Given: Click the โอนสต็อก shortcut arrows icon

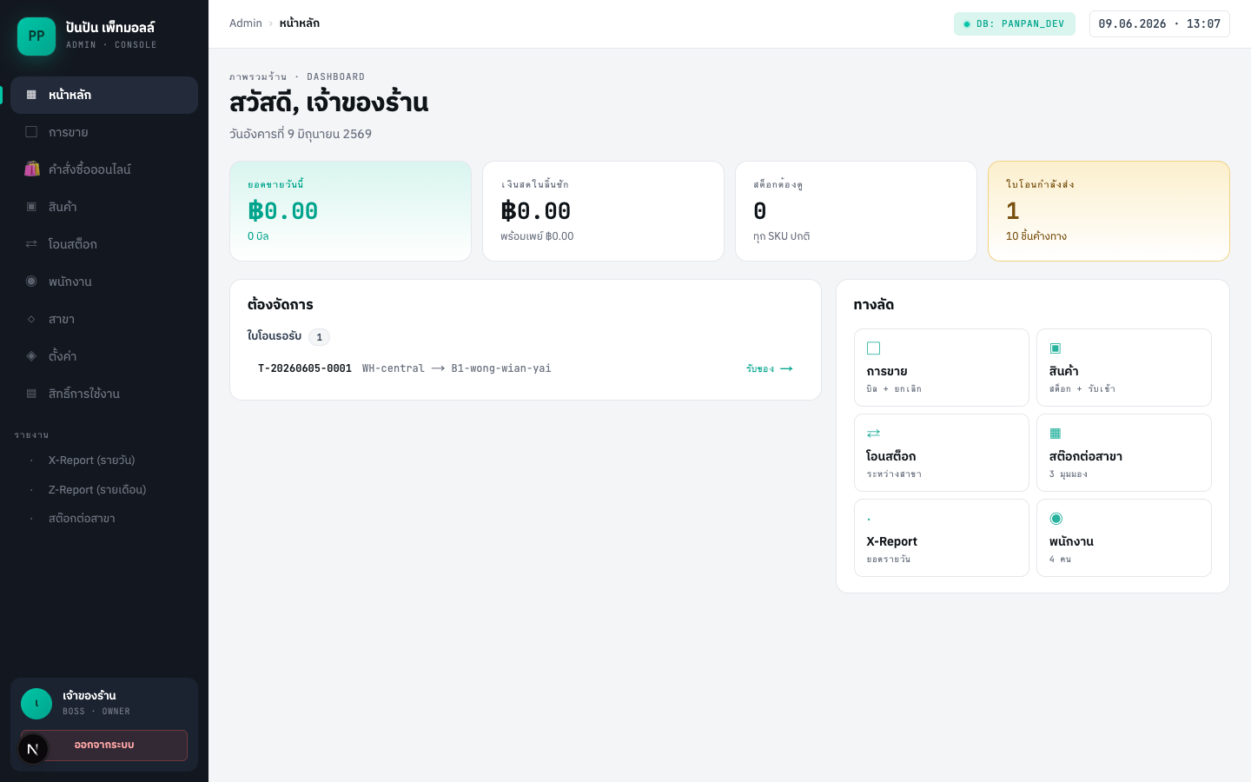Looking at the screenshot, I should [x=874, y=434].
